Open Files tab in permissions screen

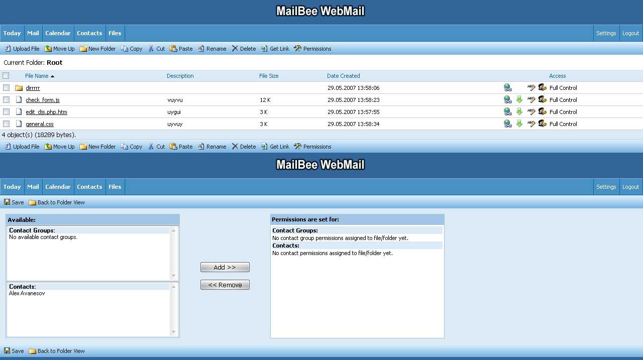coord(115,187)
